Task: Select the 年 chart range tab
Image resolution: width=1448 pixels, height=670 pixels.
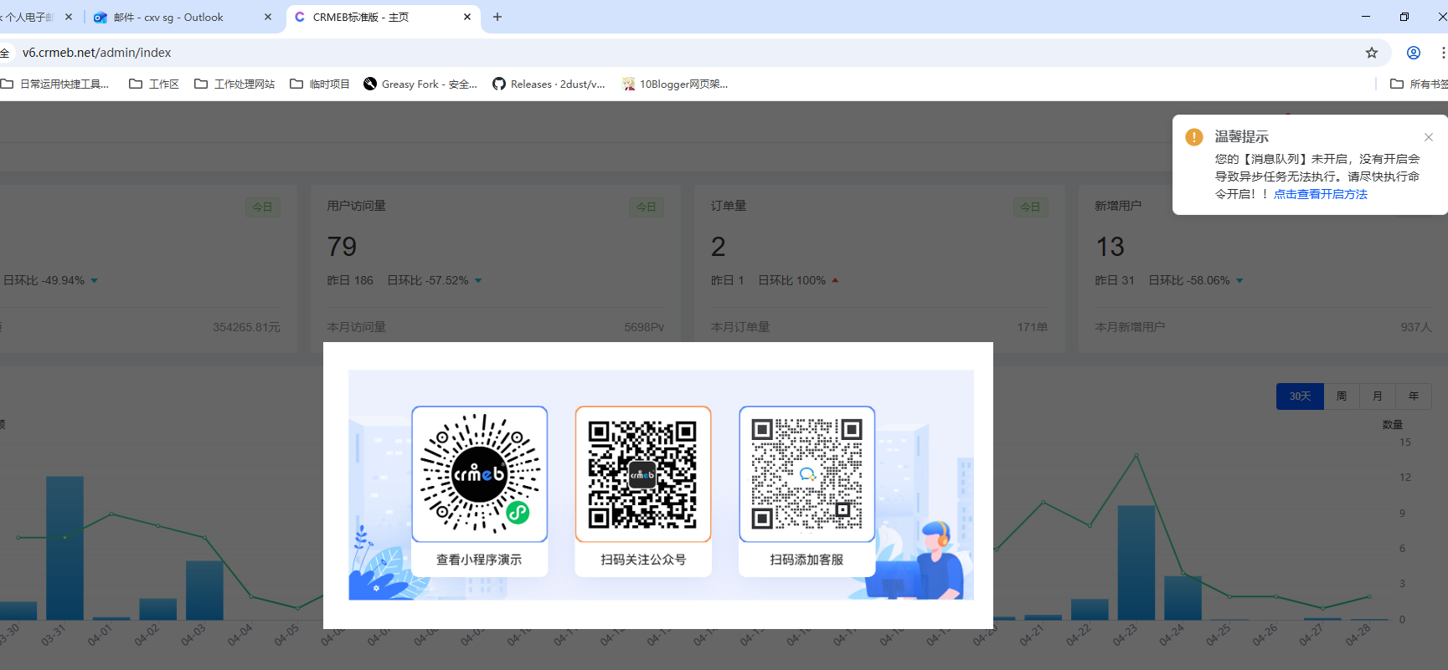Action: tap(1414, 396)
